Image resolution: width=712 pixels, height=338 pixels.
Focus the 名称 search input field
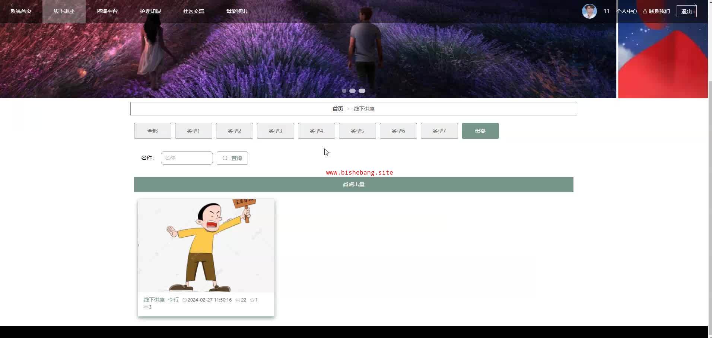click(187, 158)
